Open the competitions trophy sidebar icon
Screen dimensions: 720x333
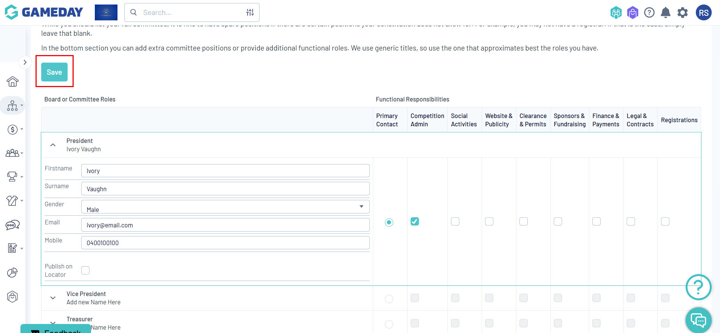[12, 176]
